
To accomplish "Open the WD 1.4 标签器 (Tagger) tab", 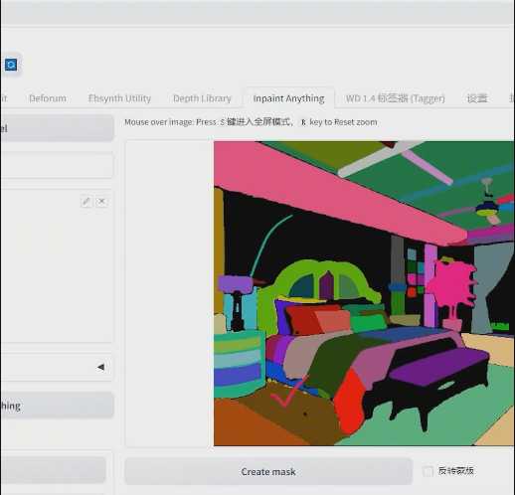I will [395, 98].
